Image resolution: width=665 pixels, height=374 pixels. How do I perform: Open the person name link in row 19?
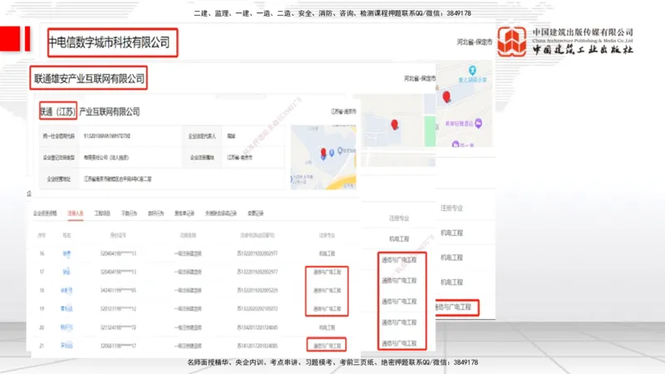pos(66,308)
